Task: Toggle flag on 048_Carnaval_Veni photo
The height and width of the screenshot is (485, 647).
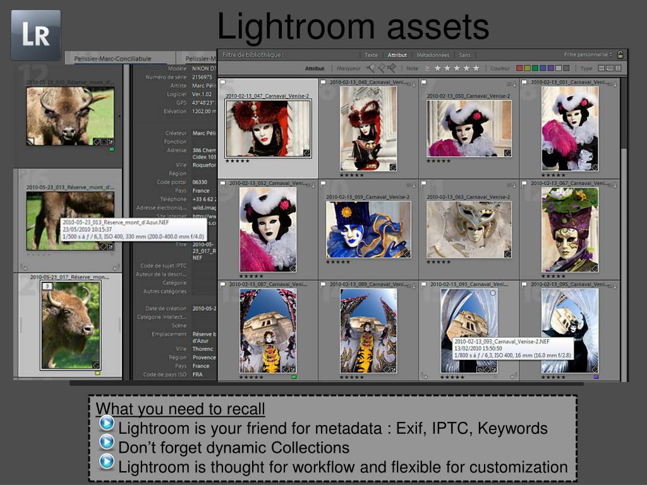Action: pos(323,83)
